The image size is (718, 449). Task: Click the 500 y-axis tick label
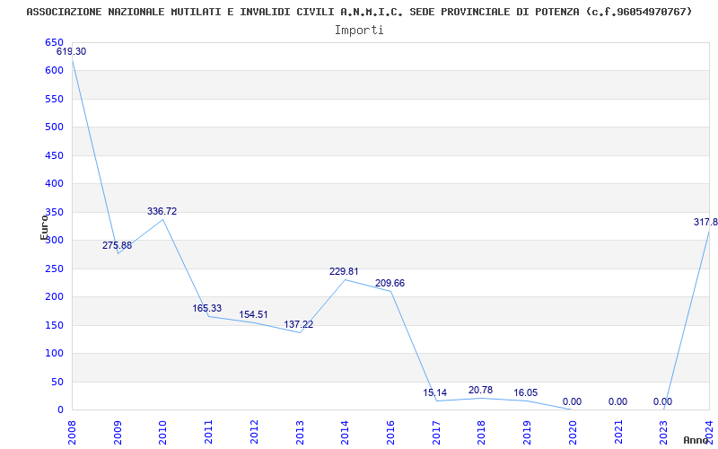[54, 128]
